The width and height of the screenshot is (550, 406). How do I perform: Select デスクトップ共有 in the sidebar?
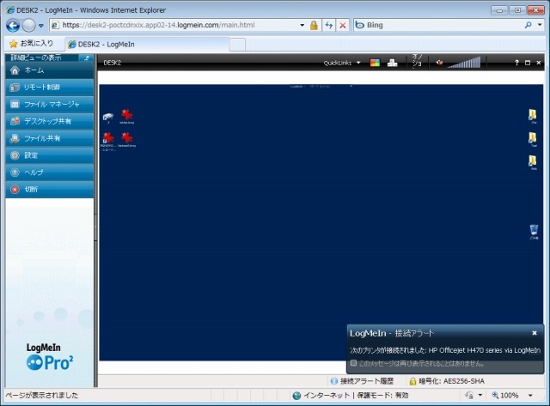coord(50,121)
